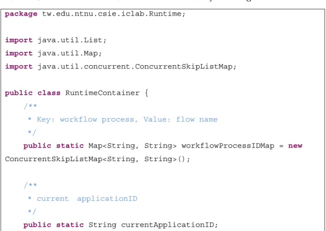326x231 pixels.
Task: Click the Map<String, String> type declaration
Action: pos(132,146)
